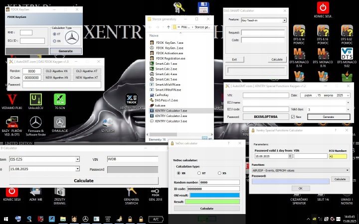Screen dimensions: 359x224
Task: Open ZRZUTY EKRANU camera icon
Action: [60, 196]
